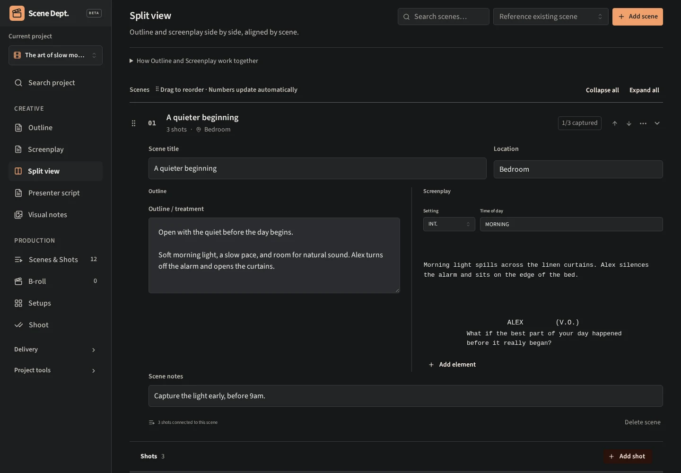Open the Screenplay section
Viewport: 681px width, 473px height.
[55, 149]
